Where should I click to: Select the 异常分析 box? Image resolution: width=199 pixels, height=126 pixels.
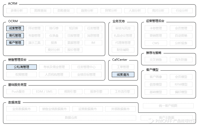[x=111, y=11]
